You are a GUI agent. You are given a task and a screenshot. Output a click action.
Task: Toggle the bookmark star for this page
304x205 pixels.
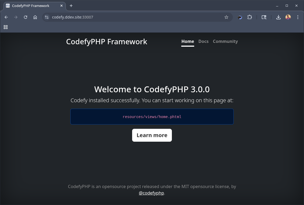226,17
